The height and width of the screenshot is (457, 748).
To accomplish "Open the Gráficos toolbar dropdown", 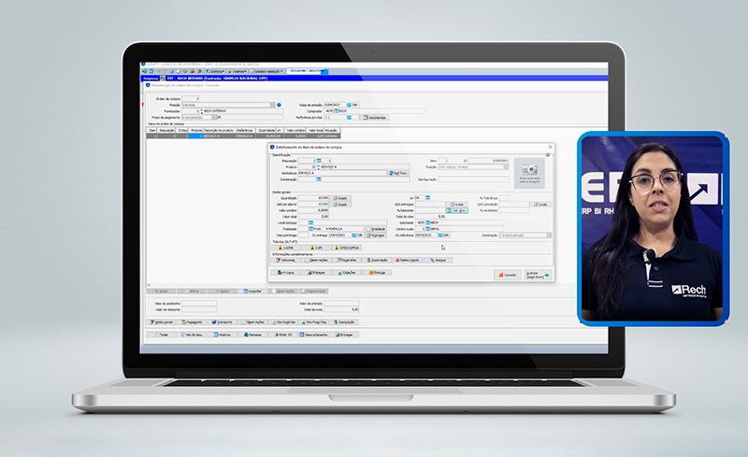I will point(215,71).
